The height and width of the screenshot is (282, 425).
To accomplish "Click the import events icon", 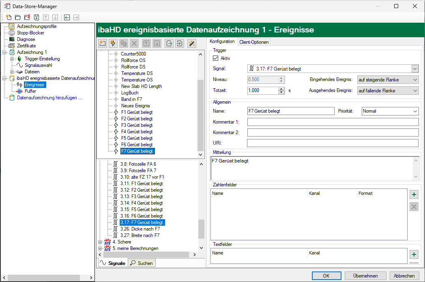I will click(180, 43).
